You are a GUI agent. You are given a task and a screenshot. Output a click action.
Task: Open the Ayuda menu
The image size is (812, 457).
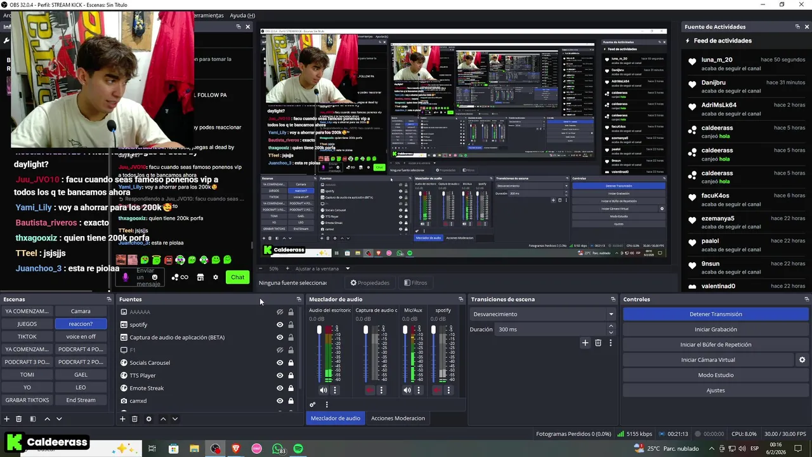coord(242,15)
